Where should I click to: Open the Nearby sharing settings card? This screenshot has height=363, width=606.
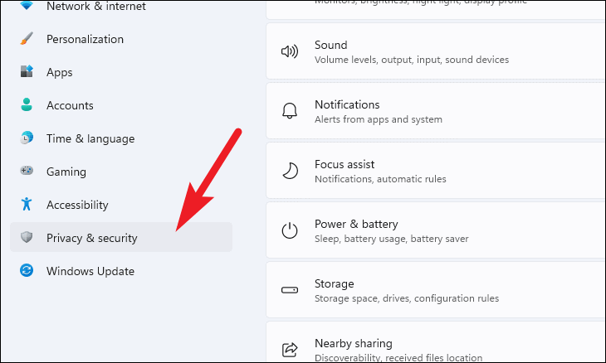436,341
